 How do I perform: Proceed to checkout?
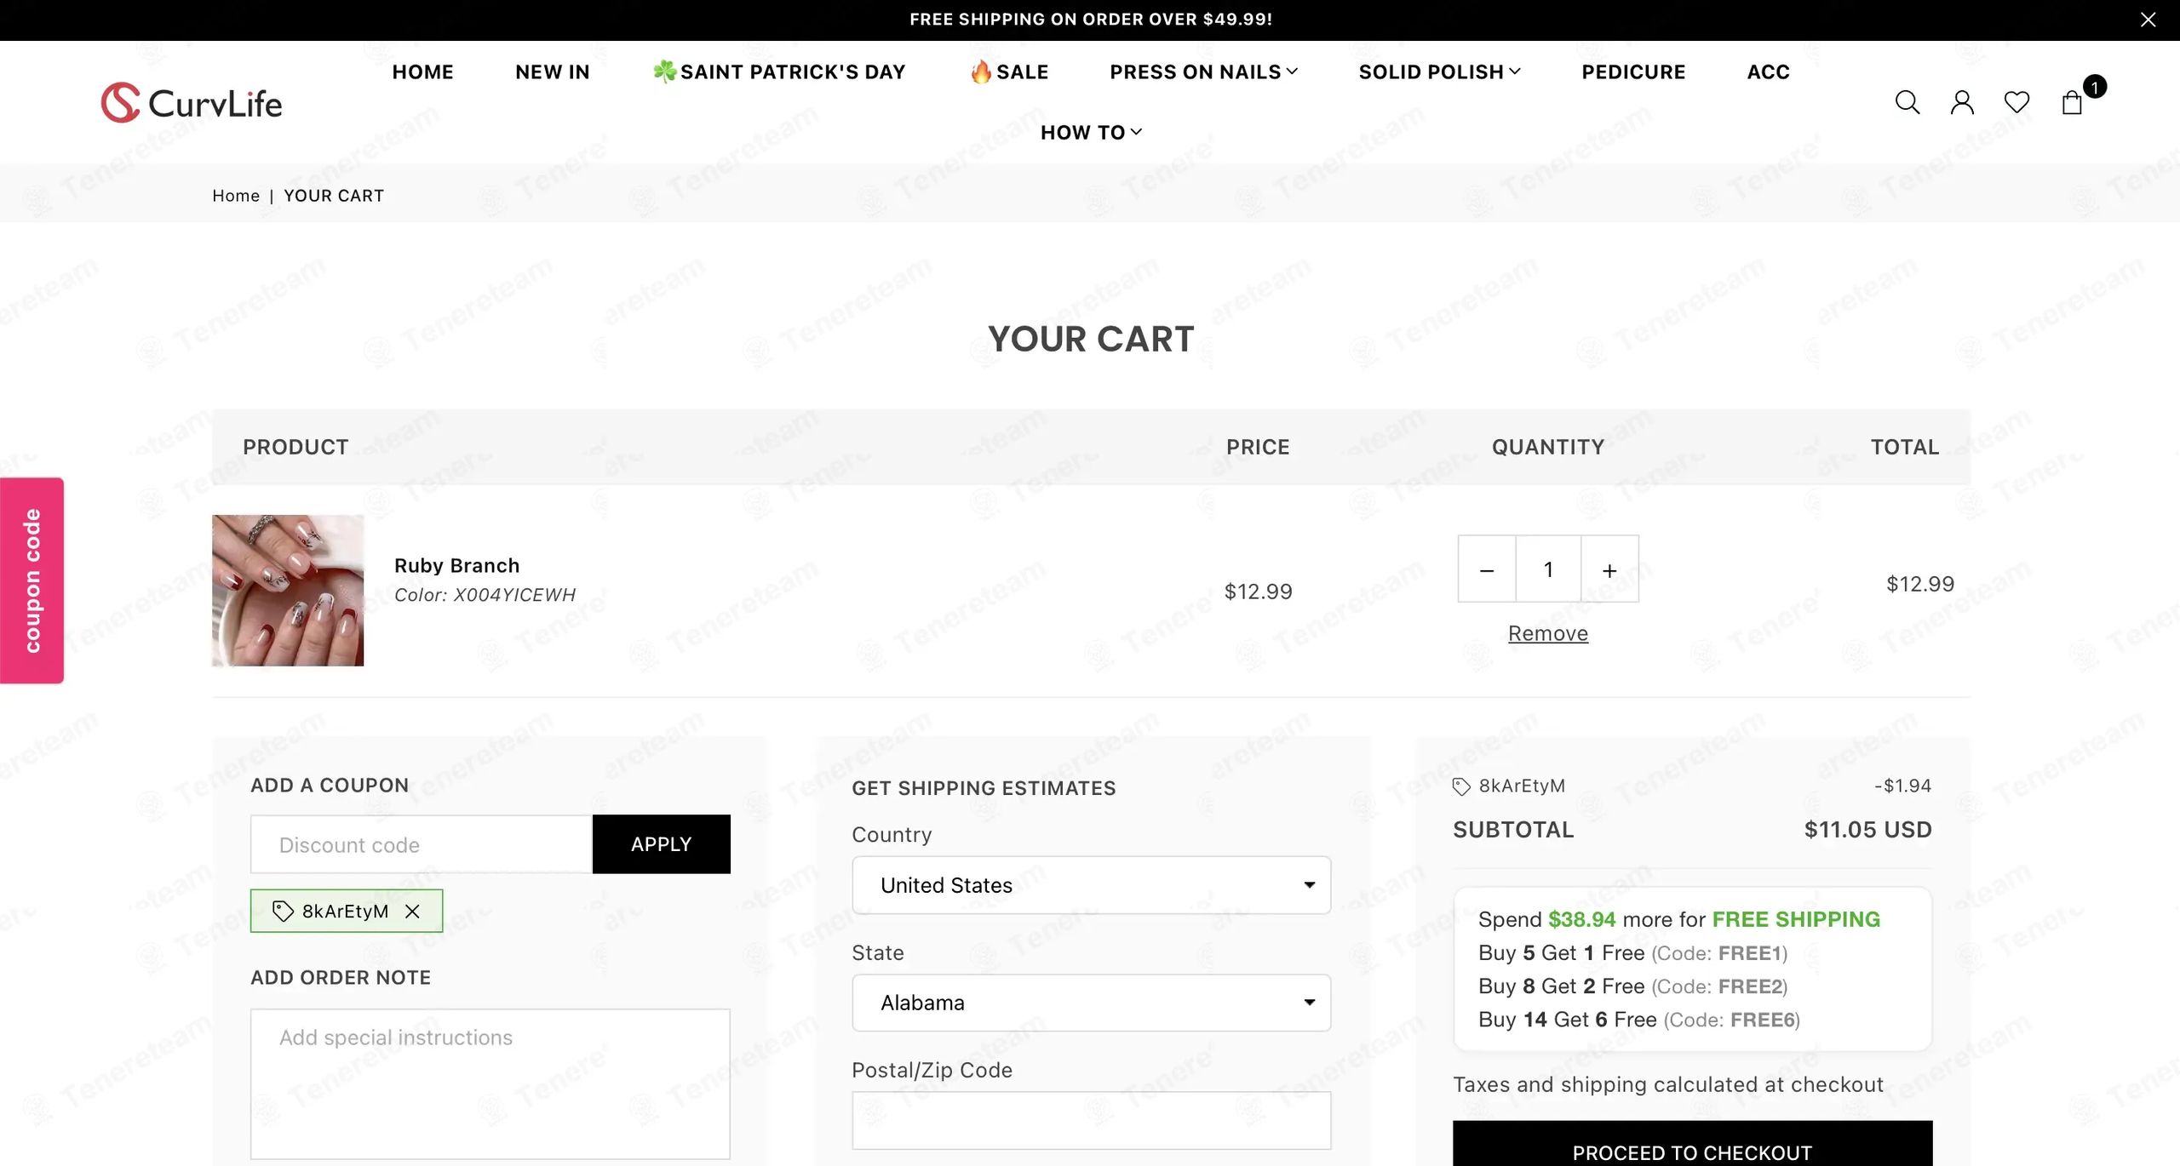click(x=1692, y=1144)
